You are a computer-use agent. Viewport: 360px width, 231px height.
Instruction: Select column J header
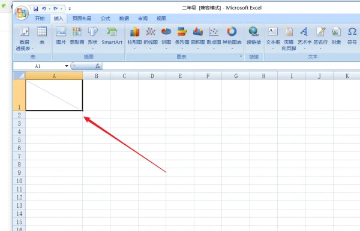(x=319, y=76)
